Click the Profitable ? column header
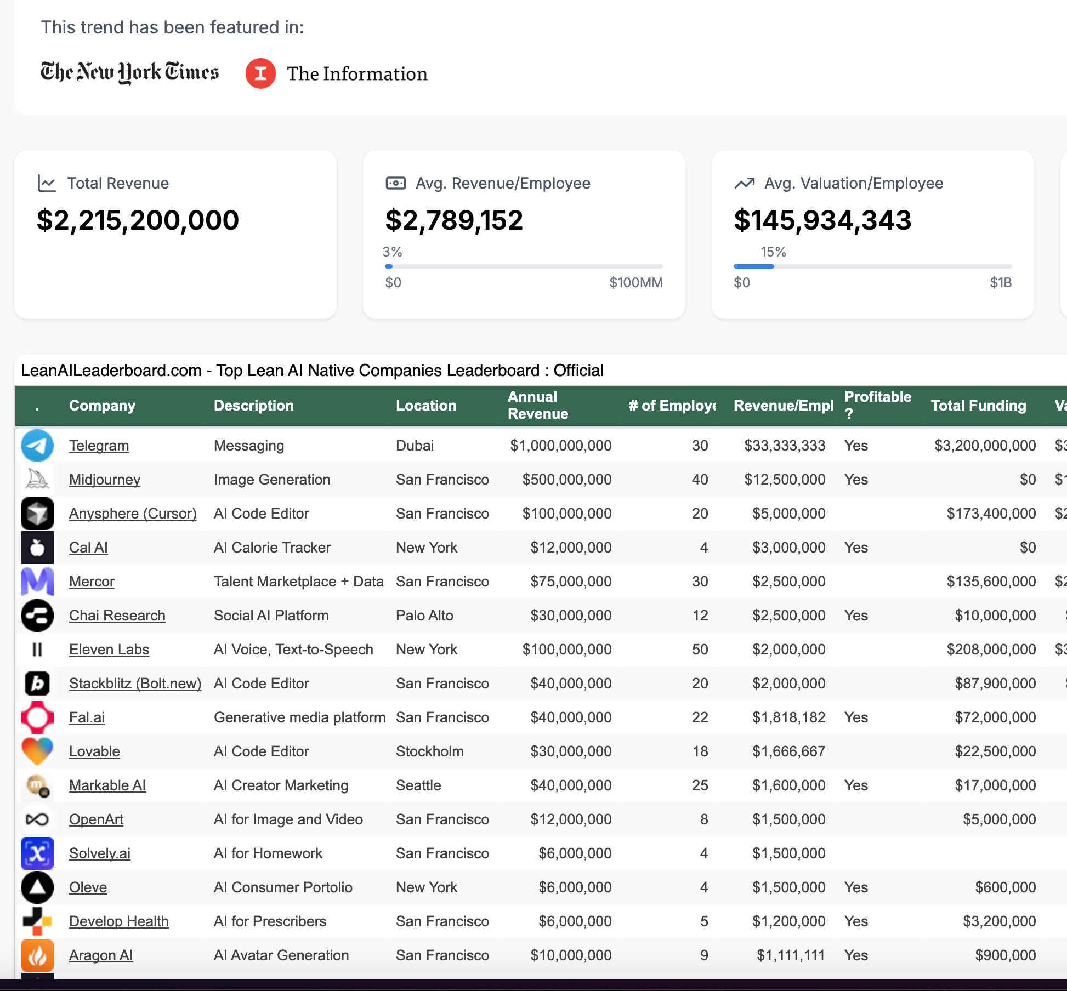The width and height of the screenshot is (1067, 991). coord(877,405)
